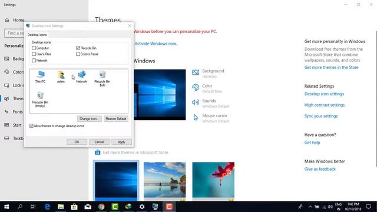The width and height of the screenshot is (377, 212).
Task: Click the current theme preview image
Action: point(160,95)
